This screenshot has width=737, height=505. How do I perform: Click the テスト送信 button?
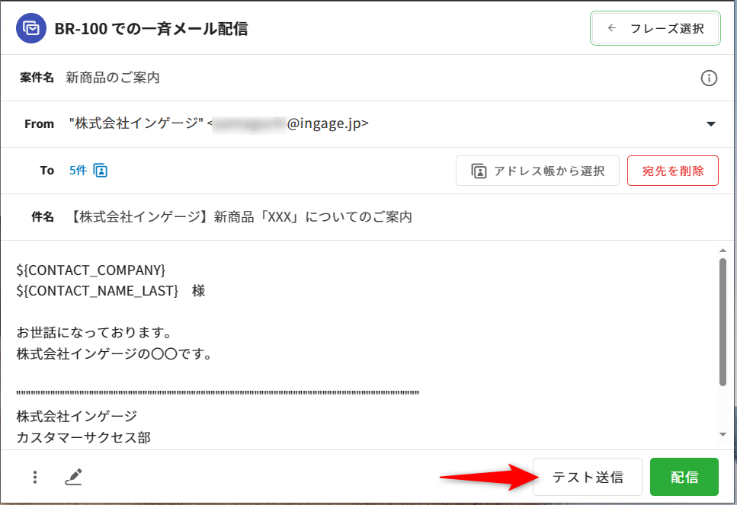(x=587, y=478)
